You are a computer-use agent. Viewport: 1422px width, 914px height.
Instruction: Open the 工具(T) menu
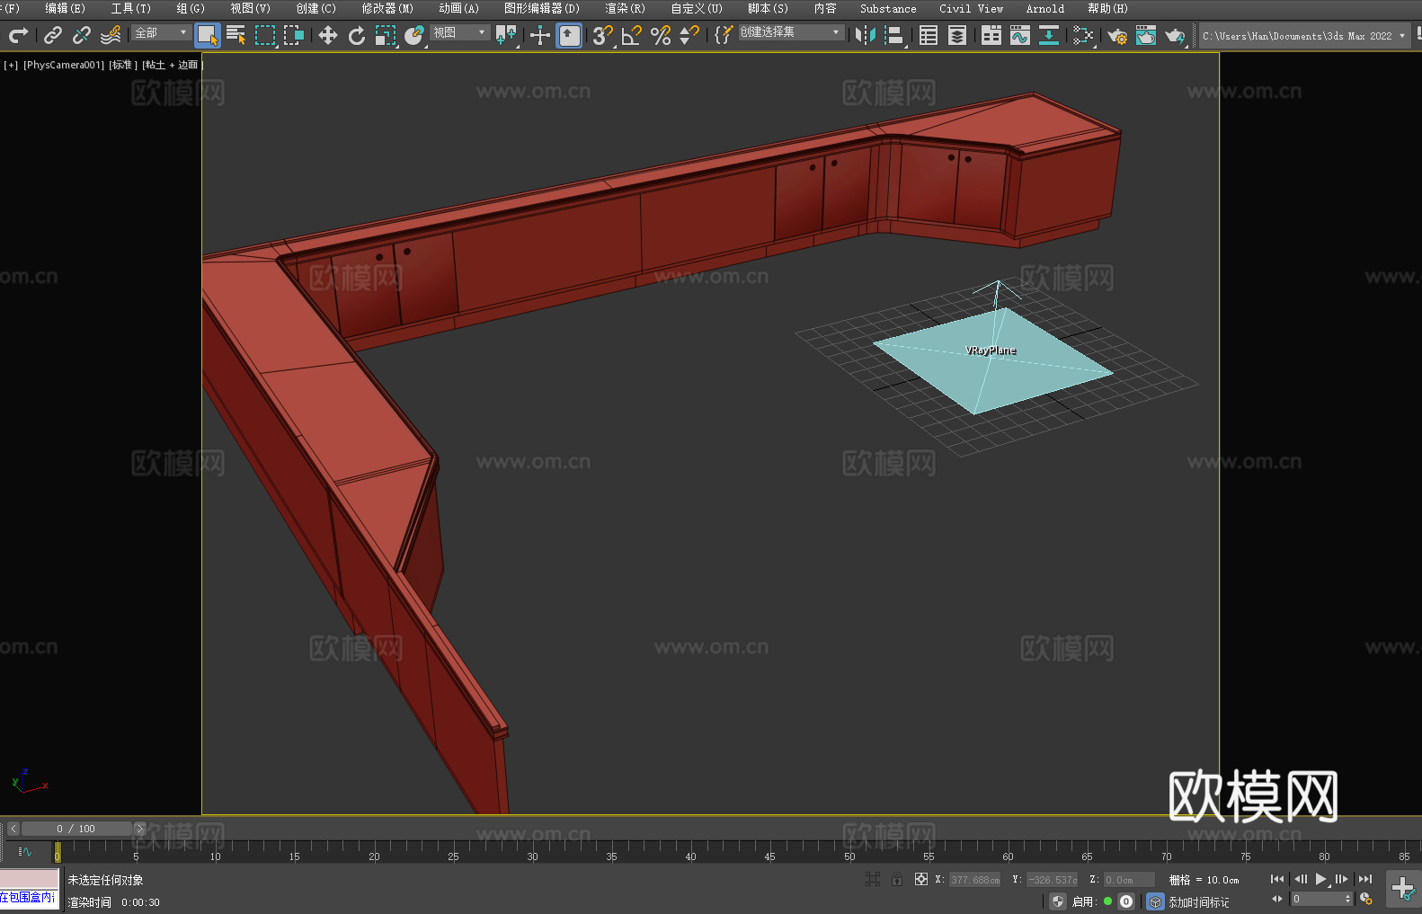130,8
